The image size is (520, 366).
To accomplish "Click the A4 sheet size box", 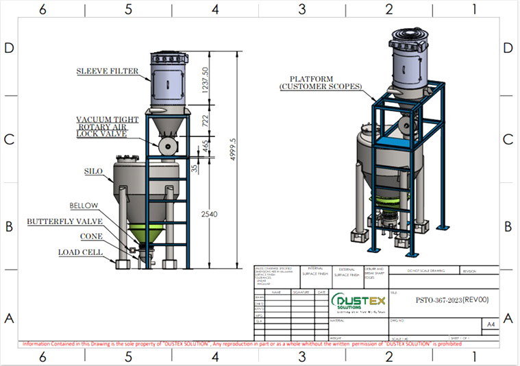I will coord(491,324).
